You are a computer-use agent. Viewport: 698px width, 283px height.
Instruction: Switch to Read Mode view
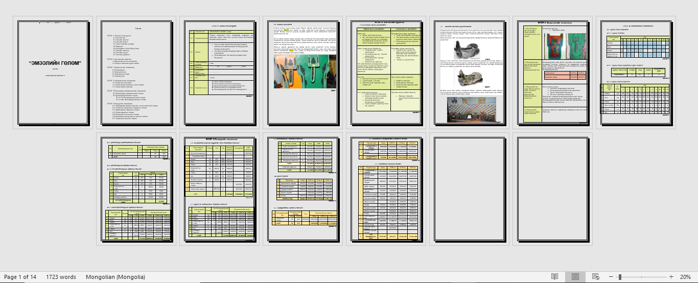coord(554,276)
